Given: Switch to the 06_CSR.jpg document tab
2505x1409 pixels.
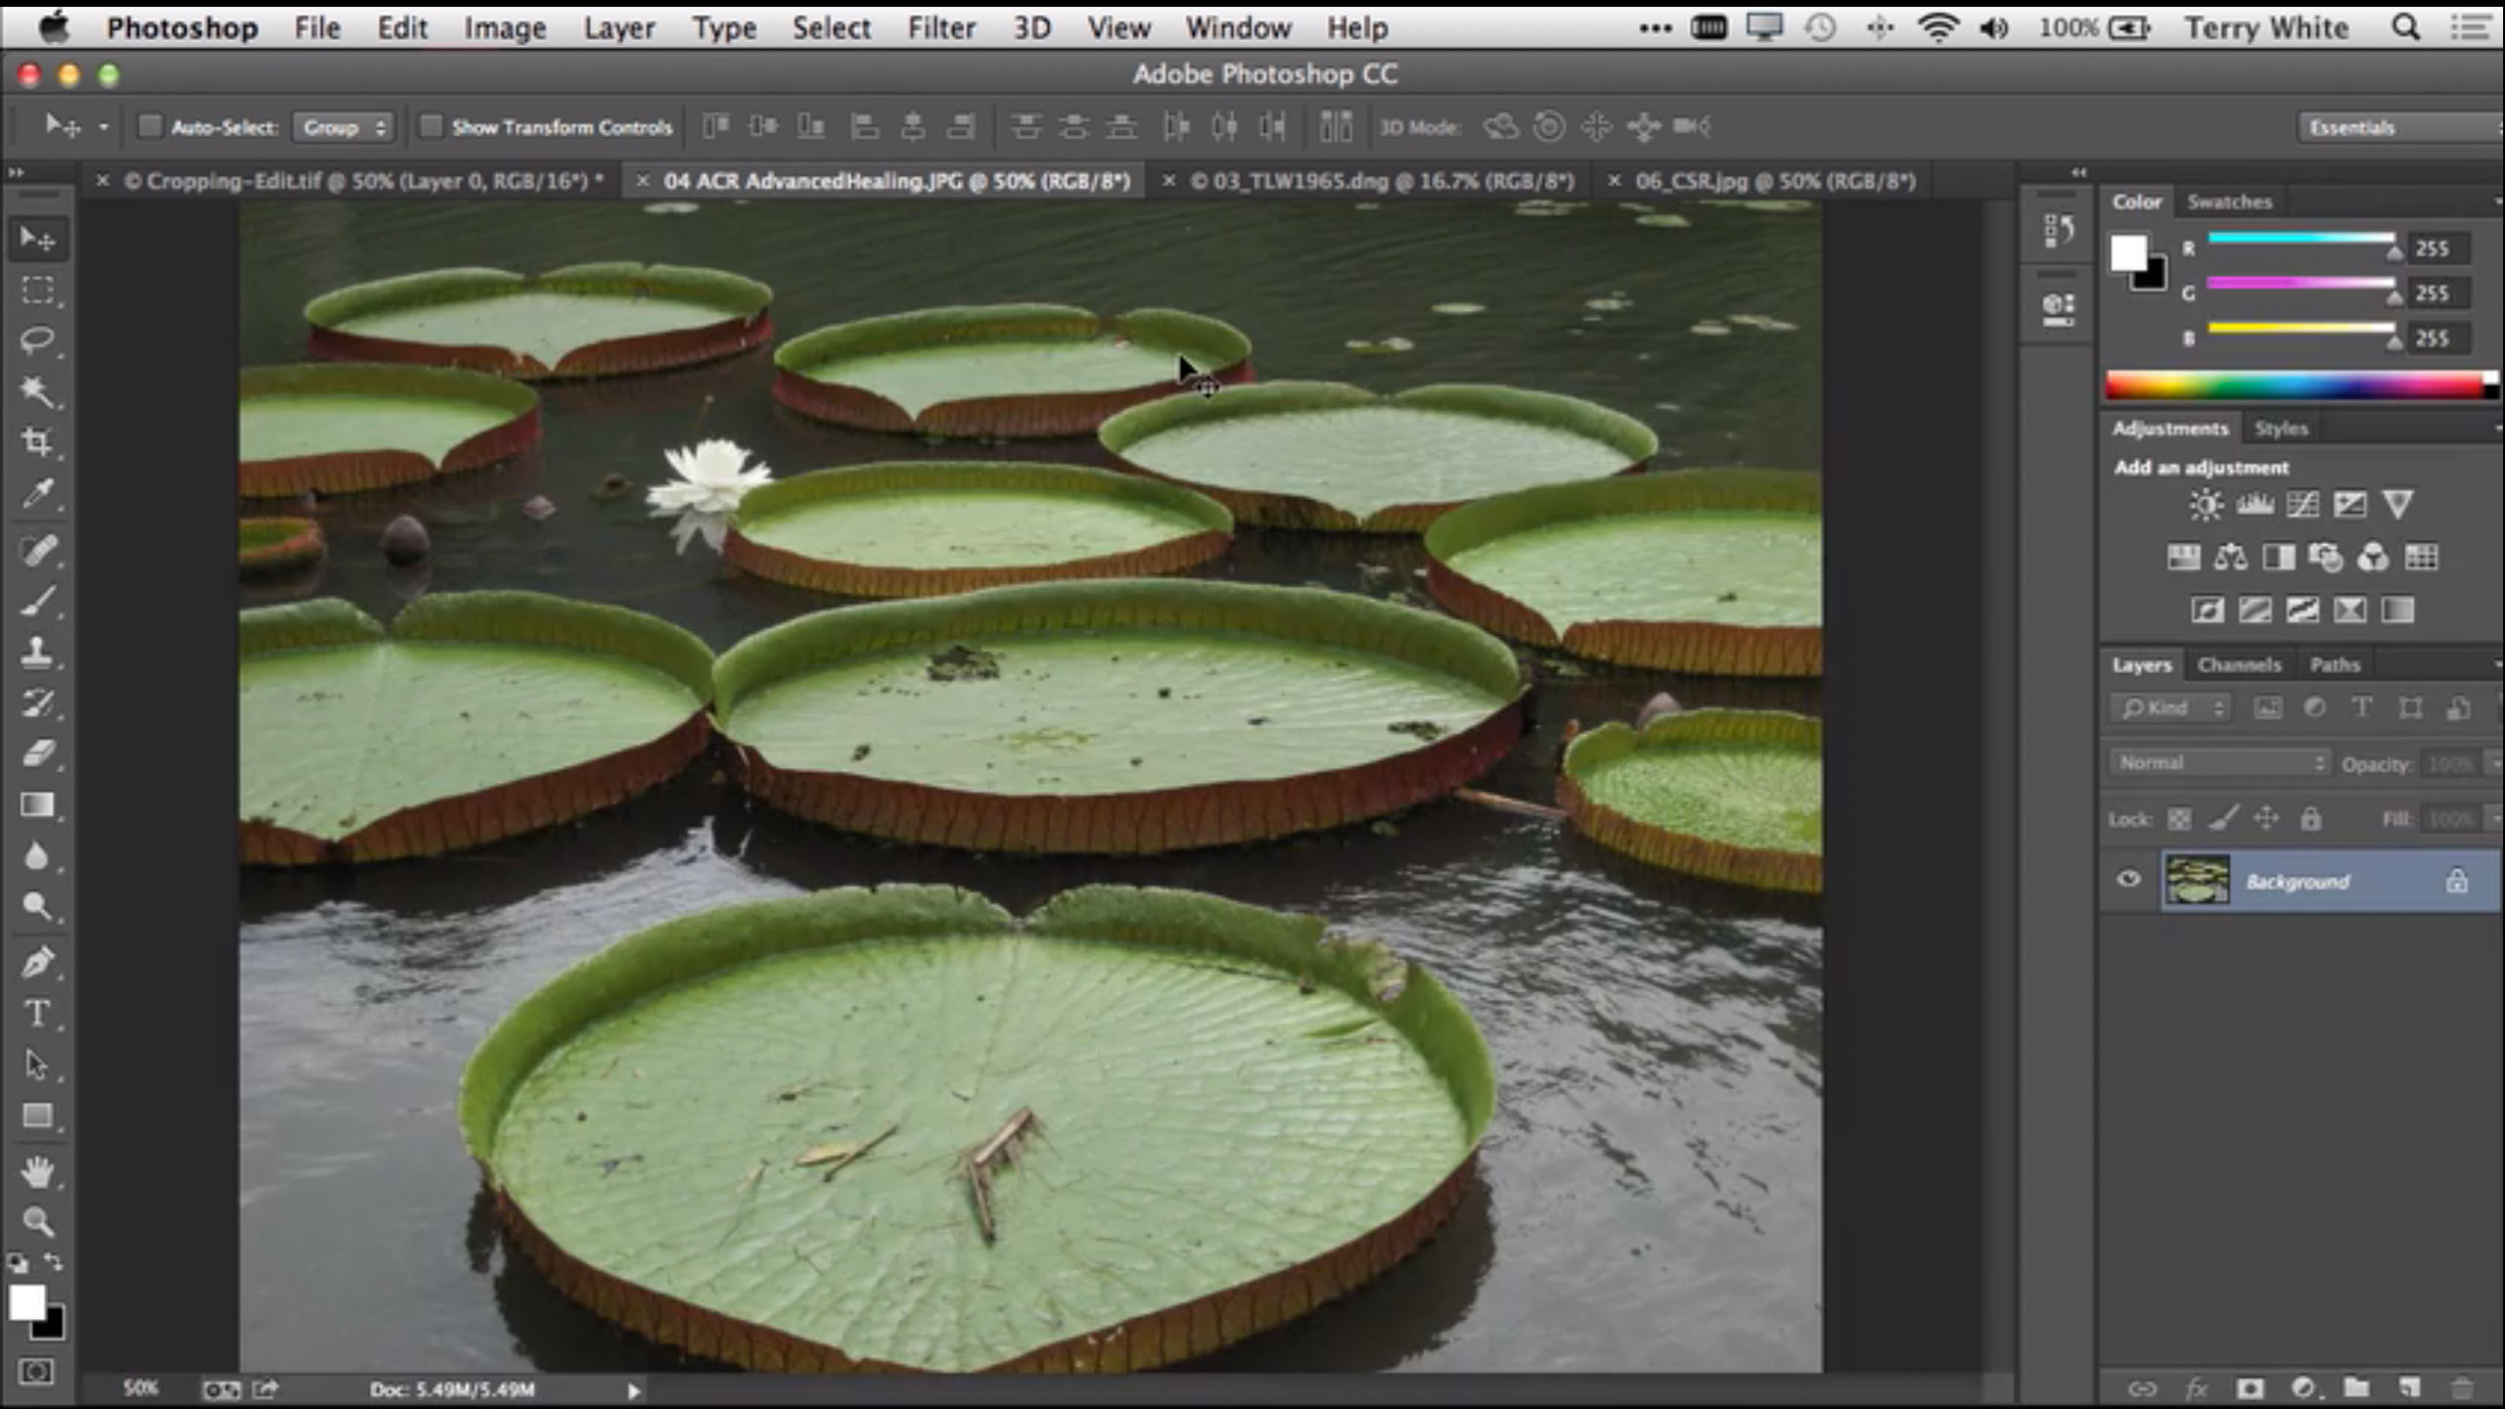Looking at the screenshot, I should tap(1775, 181).
